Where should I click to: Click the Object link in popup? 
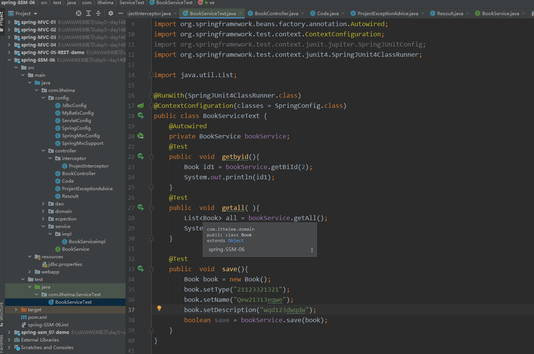point(236,241)
